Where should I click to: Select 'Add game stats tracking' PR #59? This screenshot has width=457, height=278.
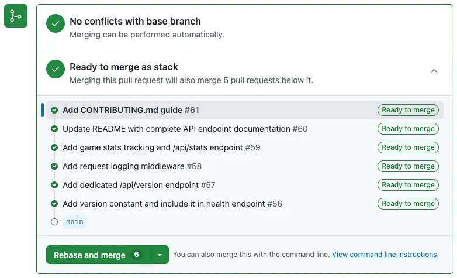point(161,147)
